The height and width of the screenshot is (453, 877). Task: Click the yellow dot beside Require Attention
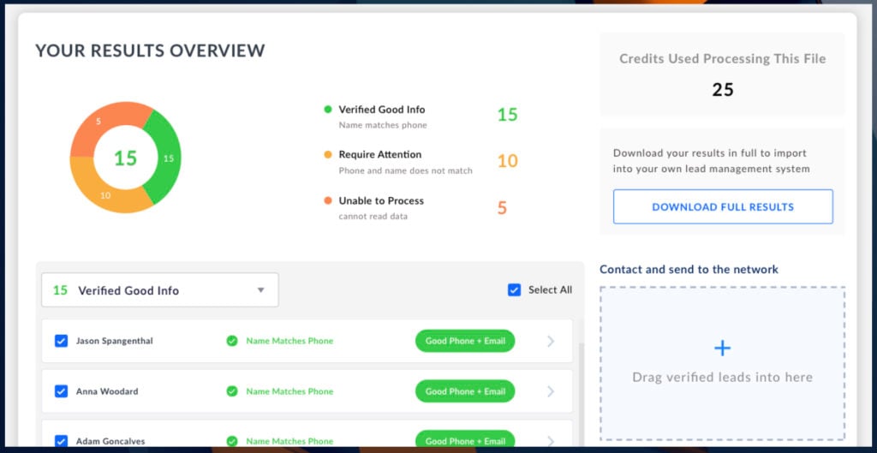click(328, 154)
